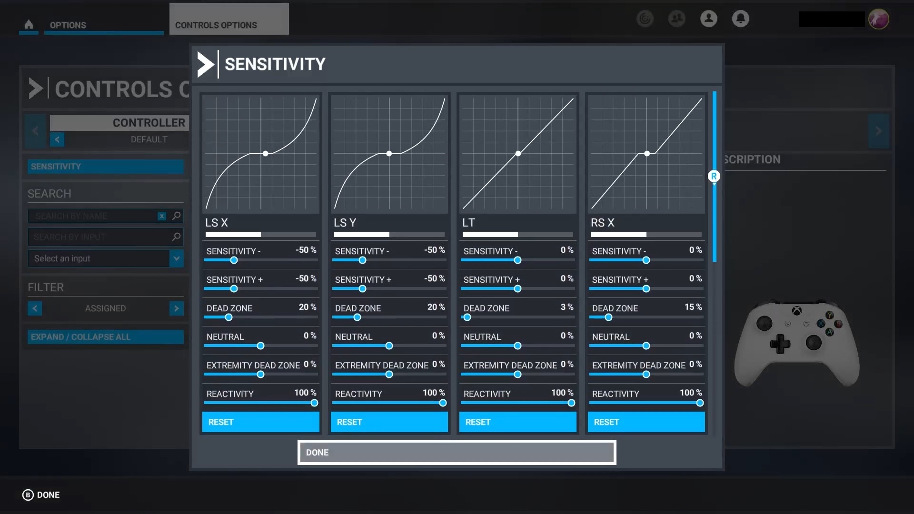Expand EXPAND / COLLAPSE ALL section
The width and height of the screenshot is (914, 514).
pos(105,336)
